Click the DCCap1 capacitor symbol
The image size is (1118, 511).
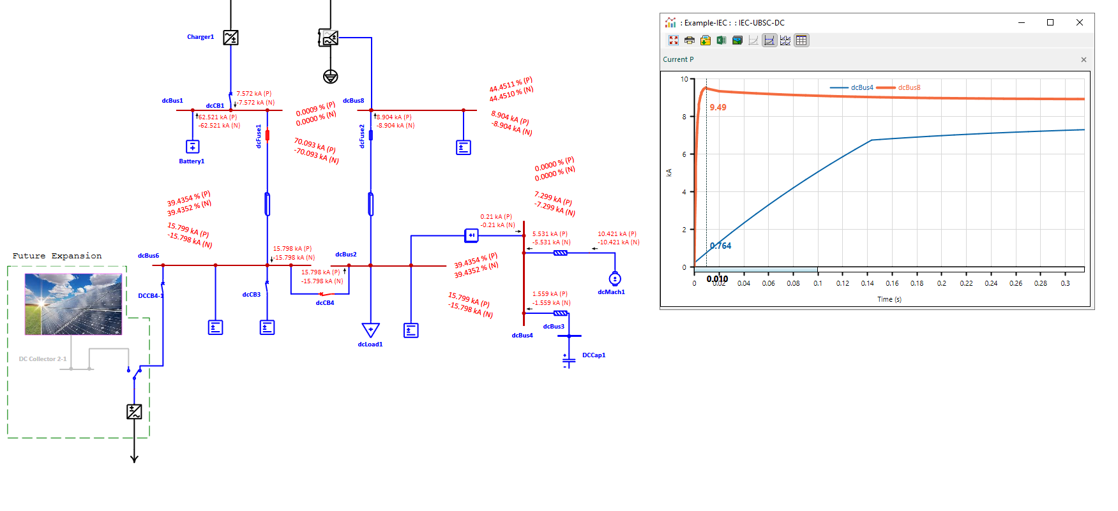pos(567,359)
